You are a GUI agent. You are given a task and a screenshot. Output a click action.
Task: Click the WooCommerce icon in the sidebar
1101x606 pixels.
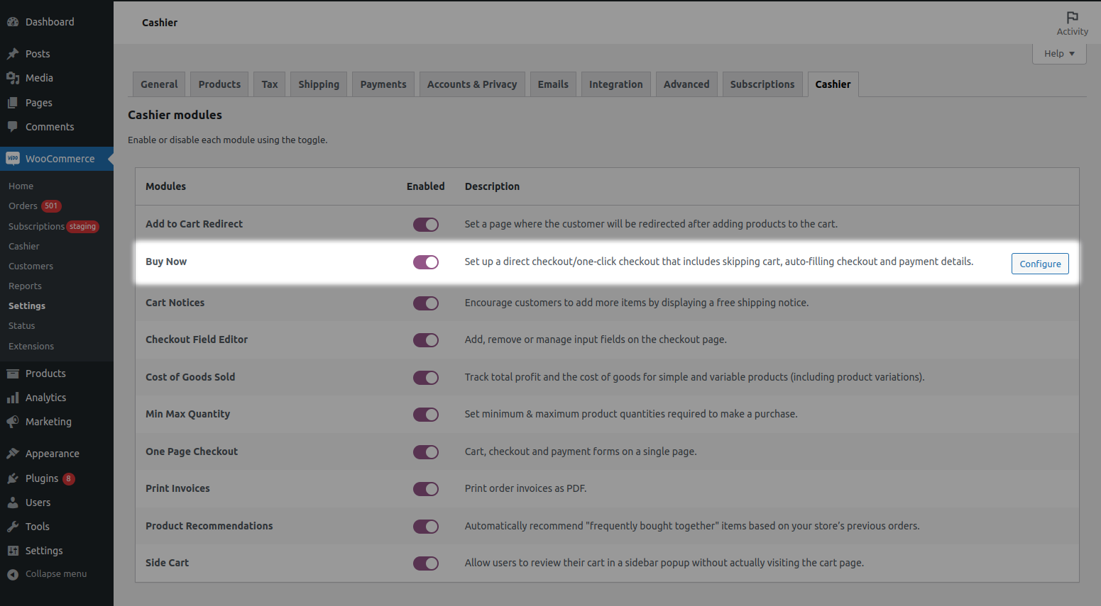point(13,158)
